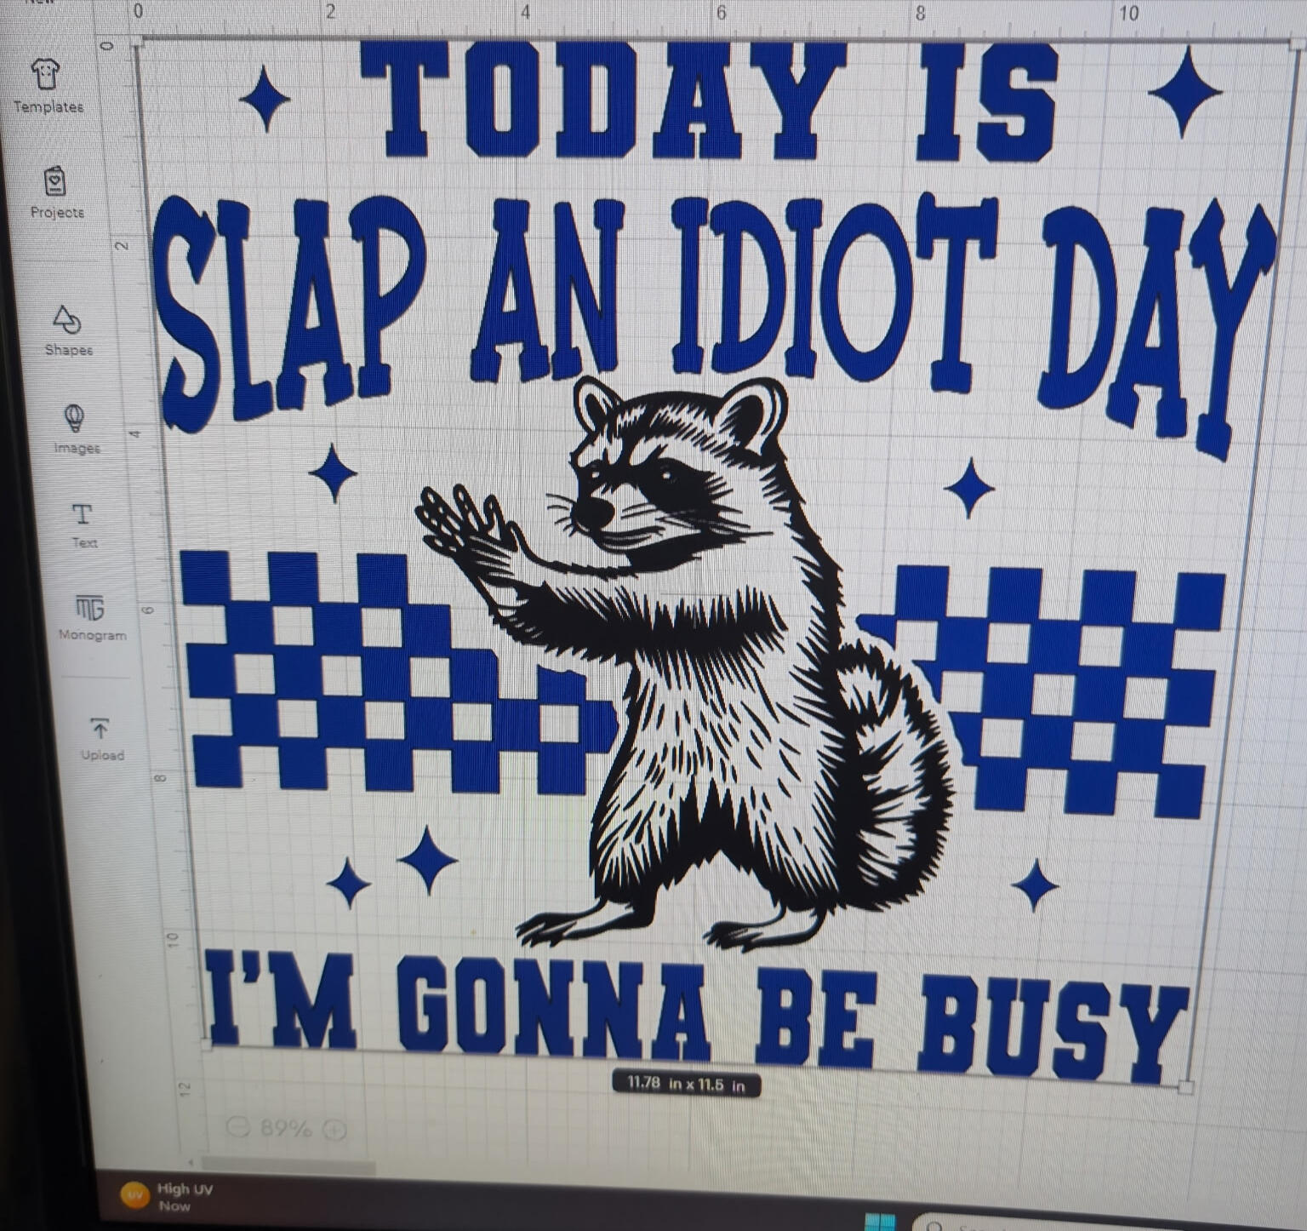Image resolution: width=1307 pixels, height=1231 pixels.
Task: Open the High UV weather widget
Action: [170, 1196]
